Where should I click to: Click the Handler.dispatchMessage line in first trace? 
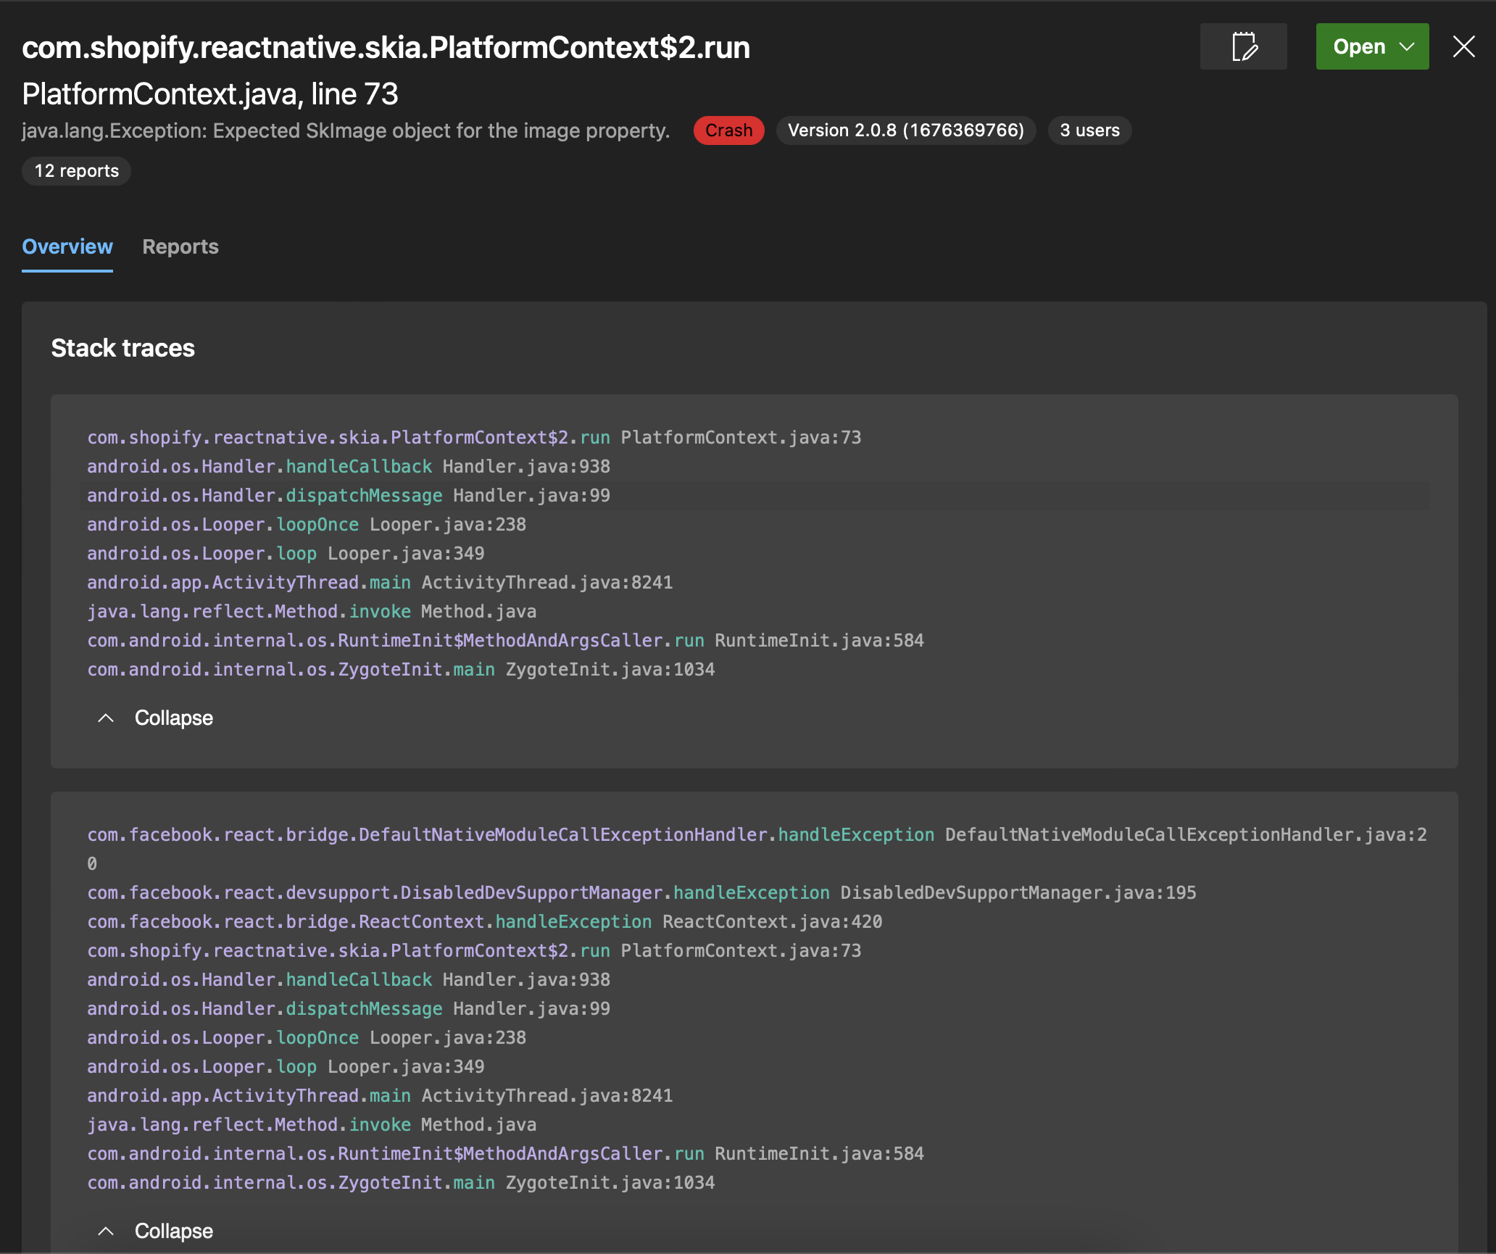pyautogui.click(x=349, y=496)
